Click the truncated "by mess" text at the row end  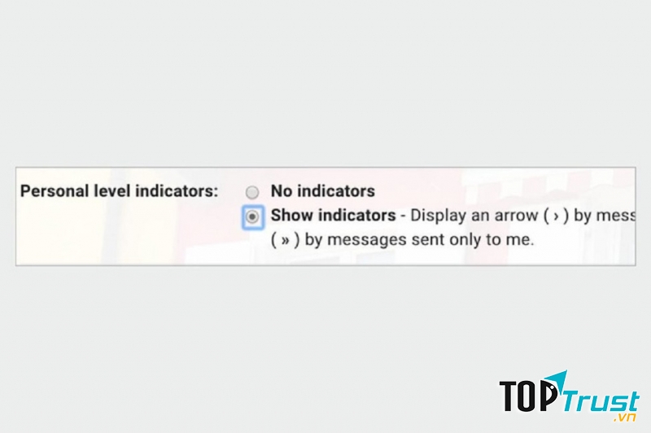click(x=603, y=216)
